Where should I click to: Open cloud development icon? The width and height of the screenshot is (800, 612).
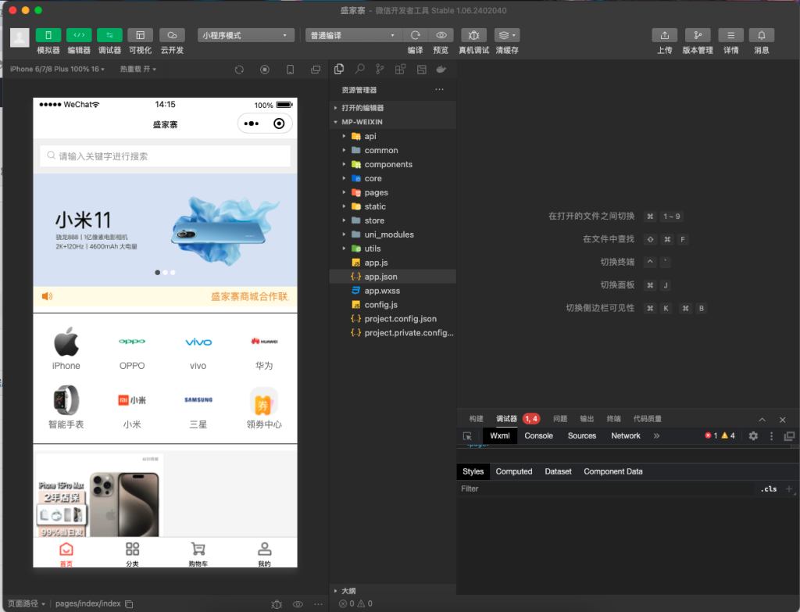[172, 35]
